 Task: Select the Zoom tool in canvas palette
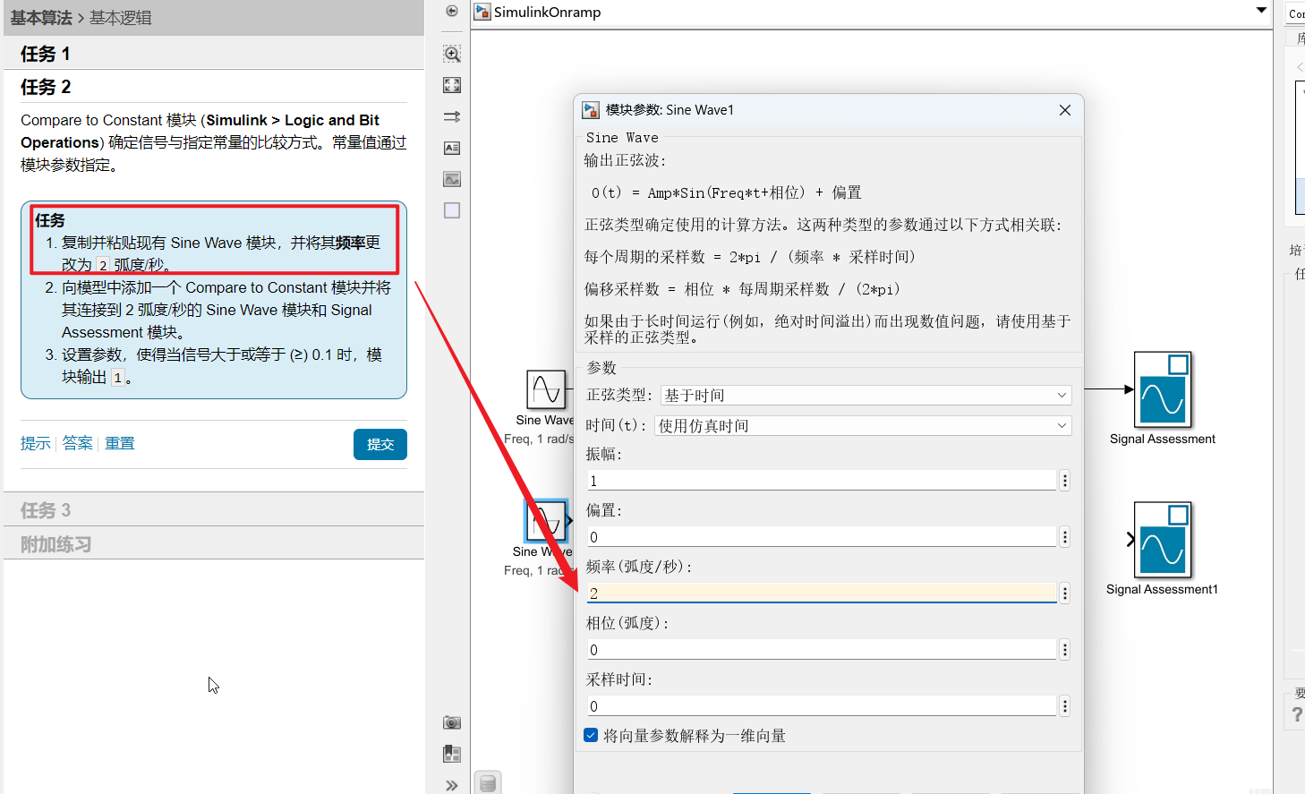[452, 54]
